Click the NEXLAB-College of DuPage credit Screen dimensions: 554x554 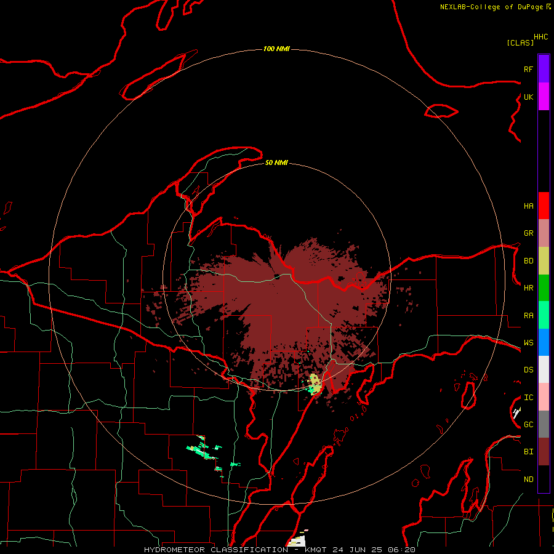[x=491, y=7]
